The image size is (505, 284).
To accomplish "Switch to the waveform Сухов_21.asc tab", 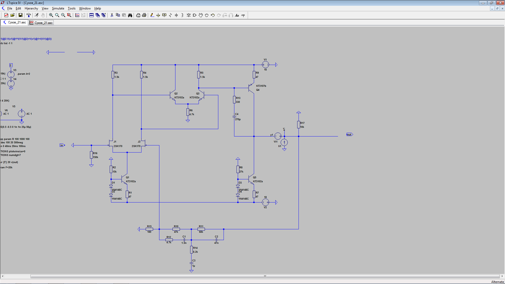I will (x=41, y=23).
